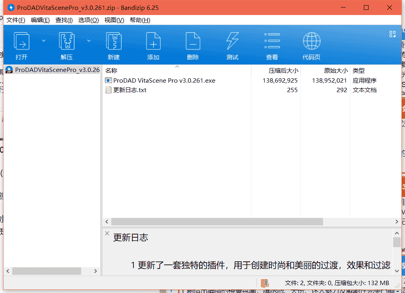Open the 帮助(H) menu
The width and height of the screenshot is (405, 293).
point(140,20)
